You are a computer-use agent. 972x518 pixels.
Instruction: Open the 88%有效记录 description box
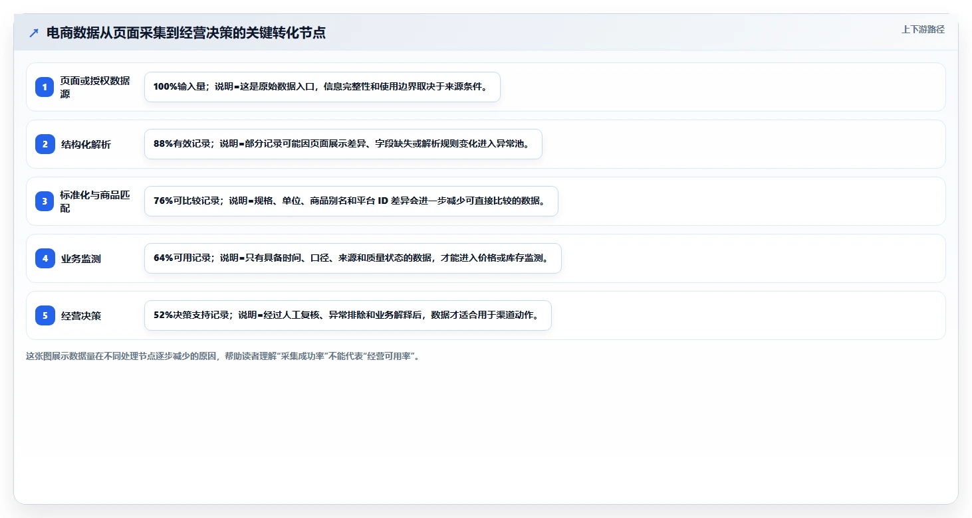(343, 144)
